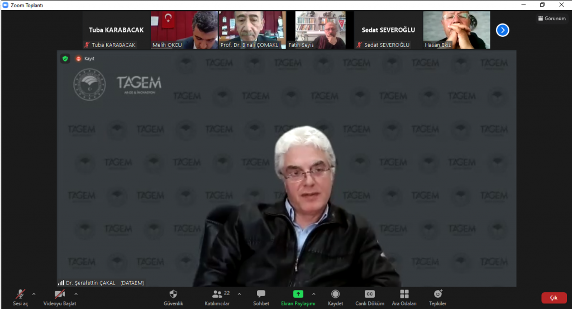572x309 pixels.
Task: Open Ara Odaları breakout rooms
Action: tap(404, 294)
